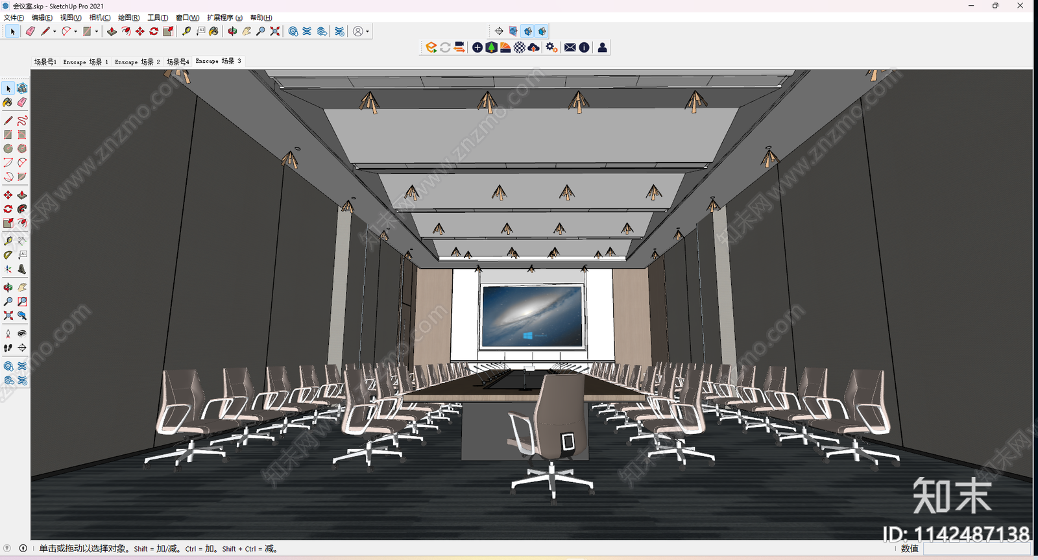Click Make Component in the left tool palette

coord(22,88)
